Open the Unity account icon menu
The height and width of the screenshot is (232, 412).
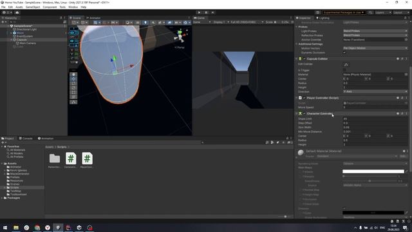click(x=4, y=12)
